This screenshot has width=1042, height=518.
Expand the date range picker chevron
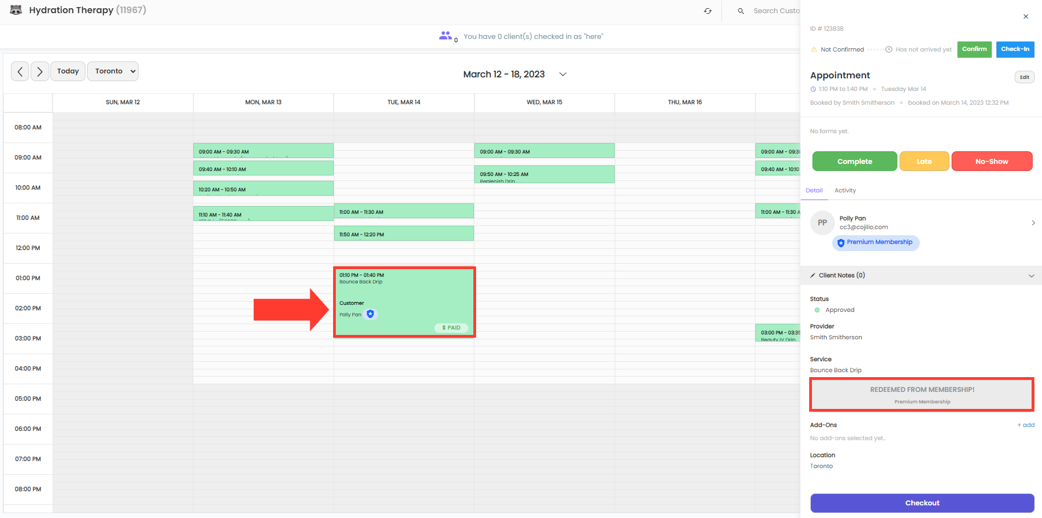tap(563, 74)
